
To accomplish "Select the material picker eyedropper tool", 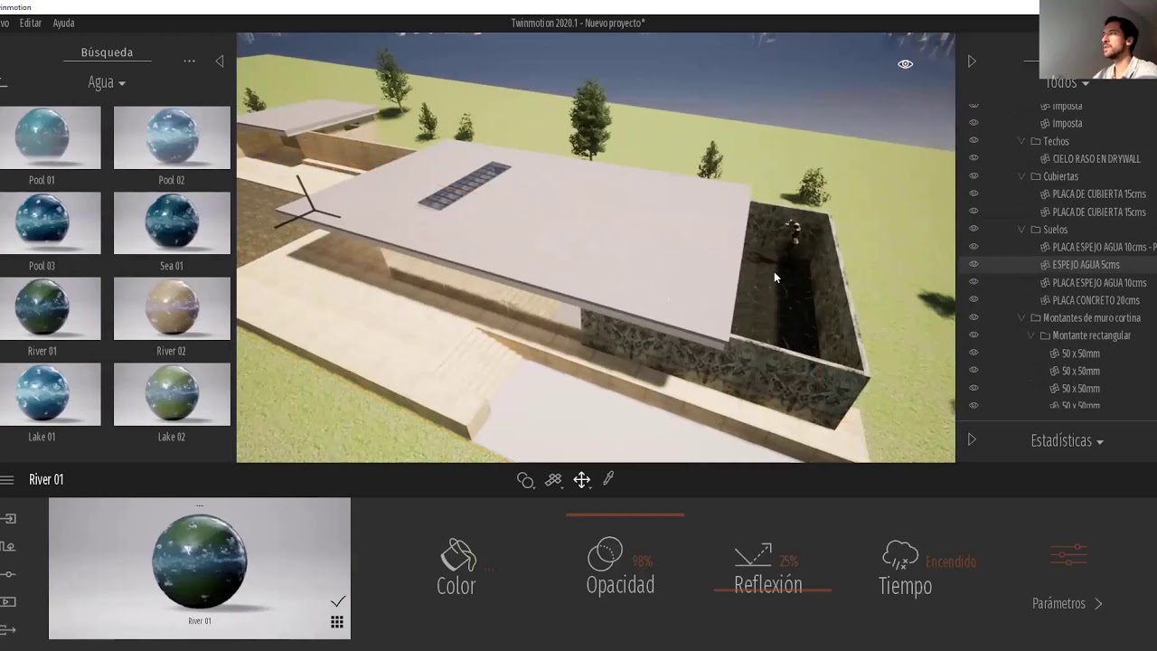I will coord(608,479).
